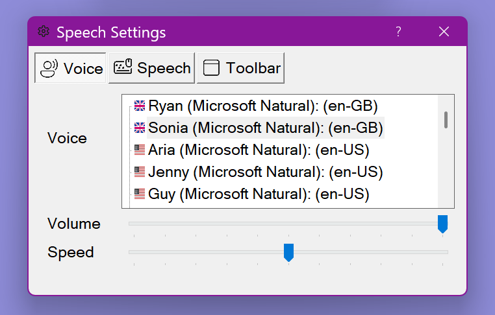Screen dimensions: 495x315
Task: Click the US flag next to Aria
Action: 140,150
